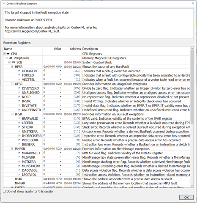197x203 pixels.
Task: Click the HFSR address E000 ED2C
Action: click(72, 67)
